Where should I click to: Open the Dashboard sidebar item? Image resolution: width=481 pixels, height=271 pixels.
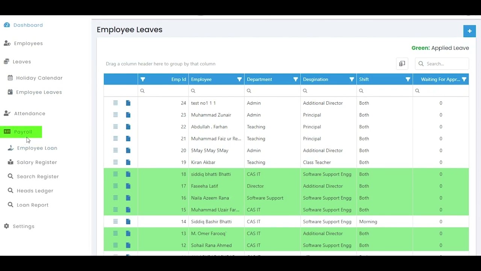pyautogui.click(x=23, y=25)
